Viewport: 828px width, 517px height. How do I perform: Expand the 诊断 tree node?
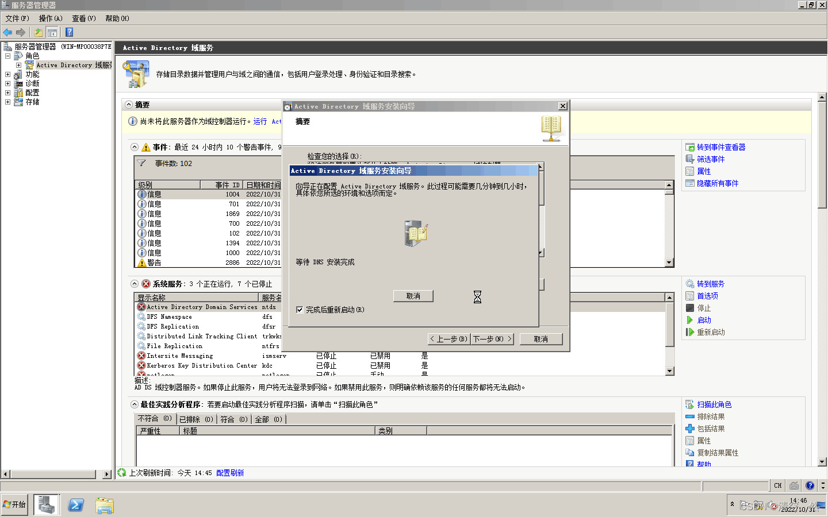coord(7,84)
